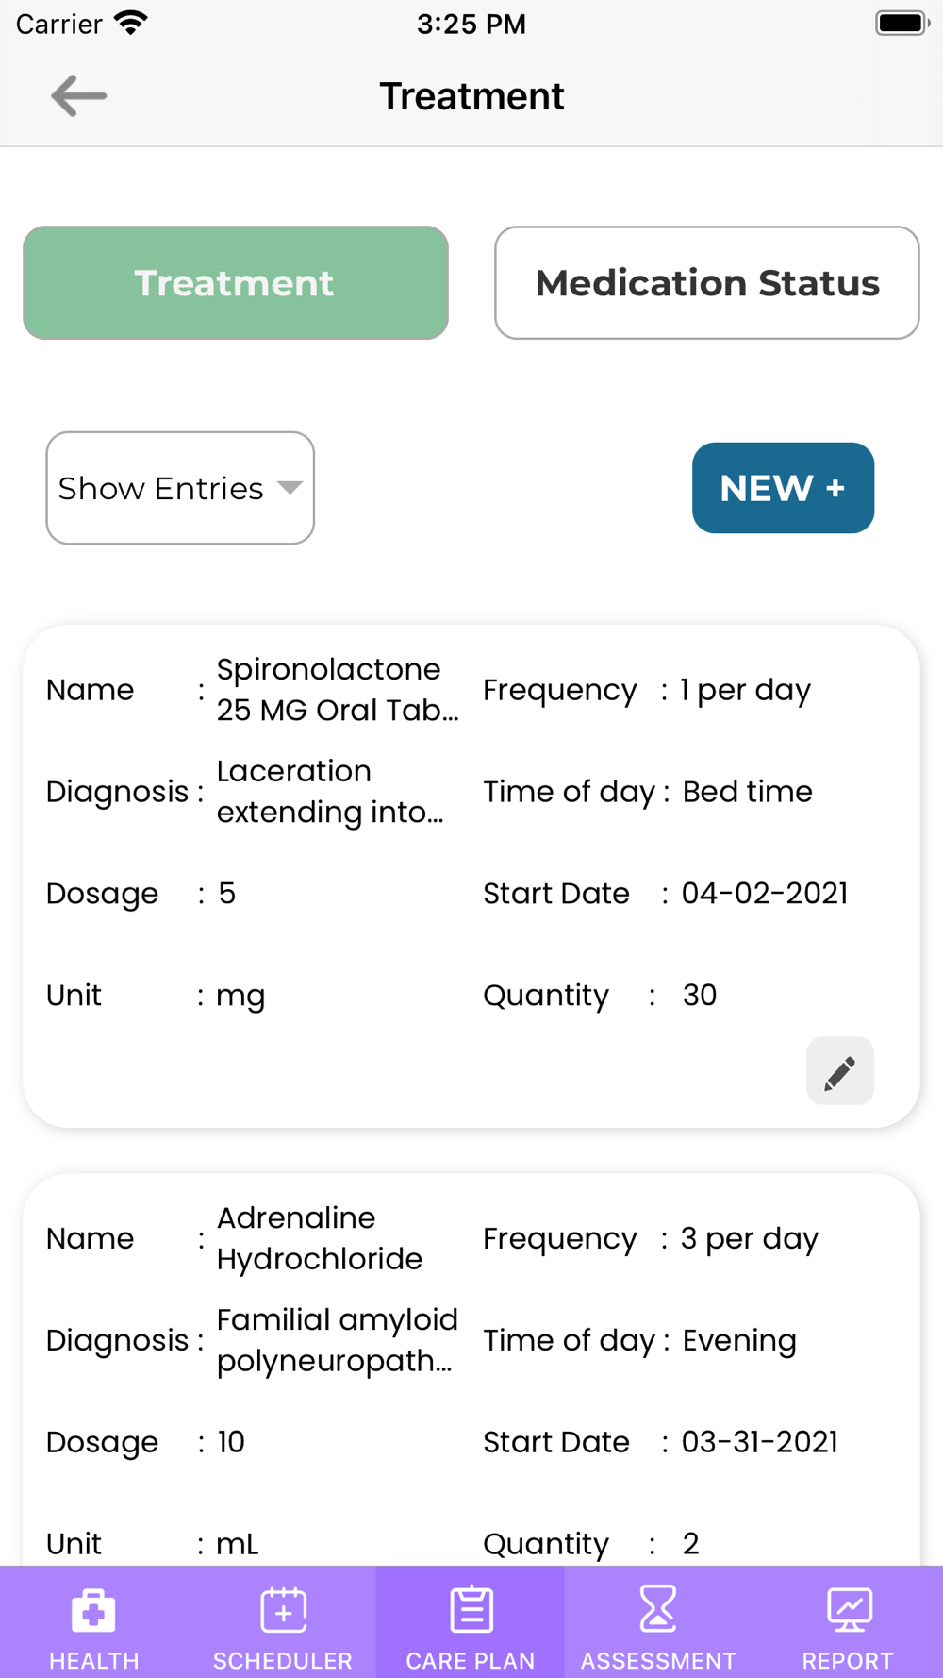Tap the back arrow icon

(x=78, y=96)
